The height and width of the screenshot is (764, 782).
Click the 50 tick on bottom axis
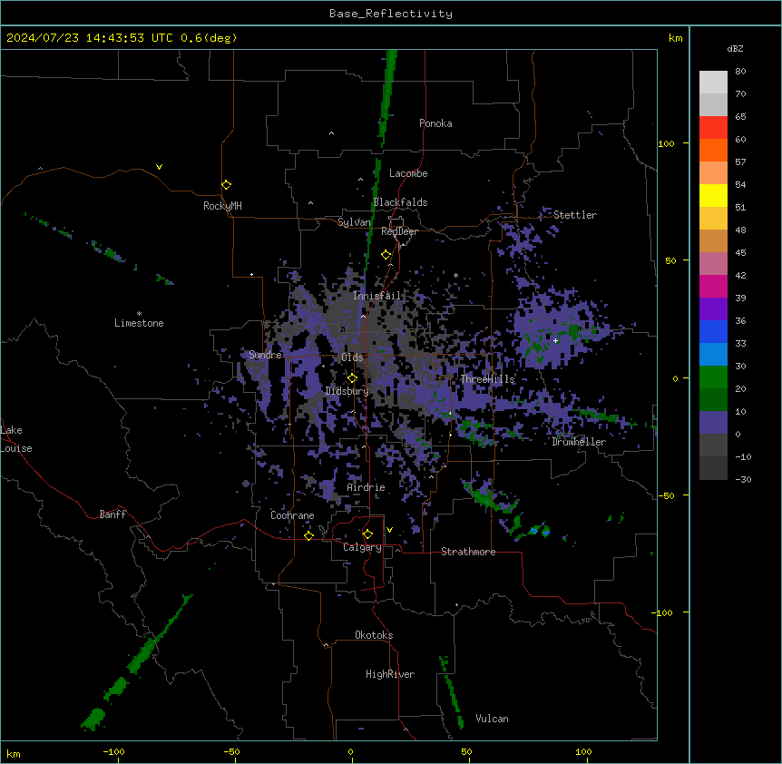466,751
